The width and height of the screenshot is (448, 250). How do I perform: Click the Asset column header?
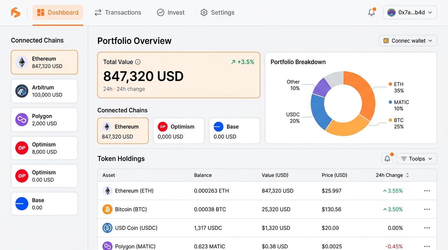(x=109, y=175)
